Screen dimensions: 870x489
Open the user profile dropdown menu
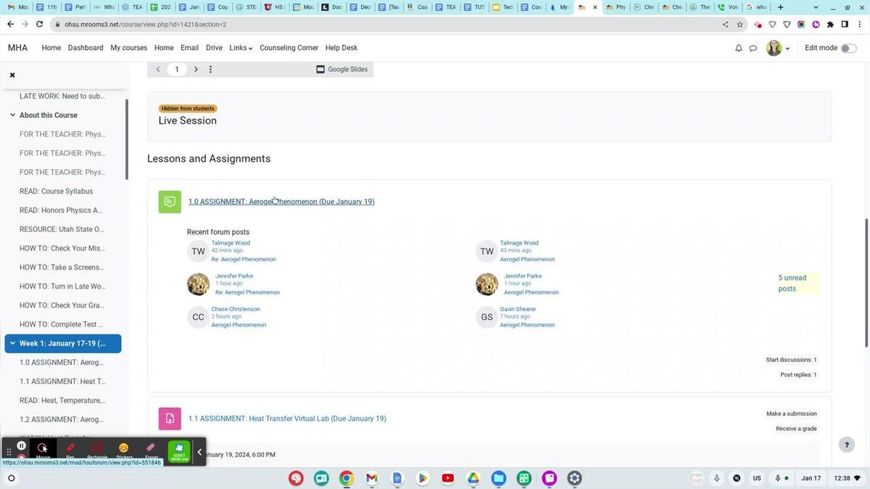778,48
